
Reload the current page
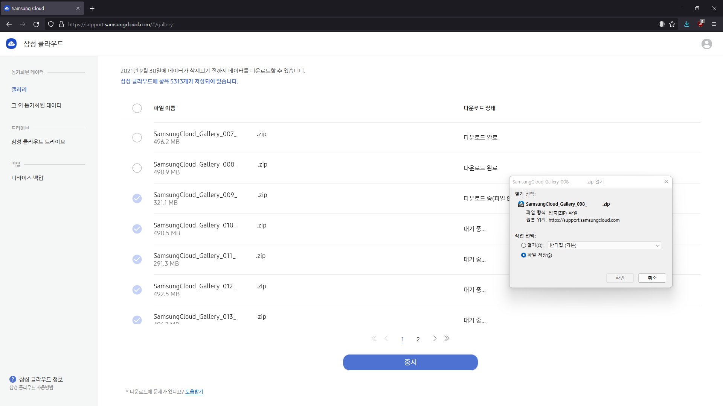(36, 24)
